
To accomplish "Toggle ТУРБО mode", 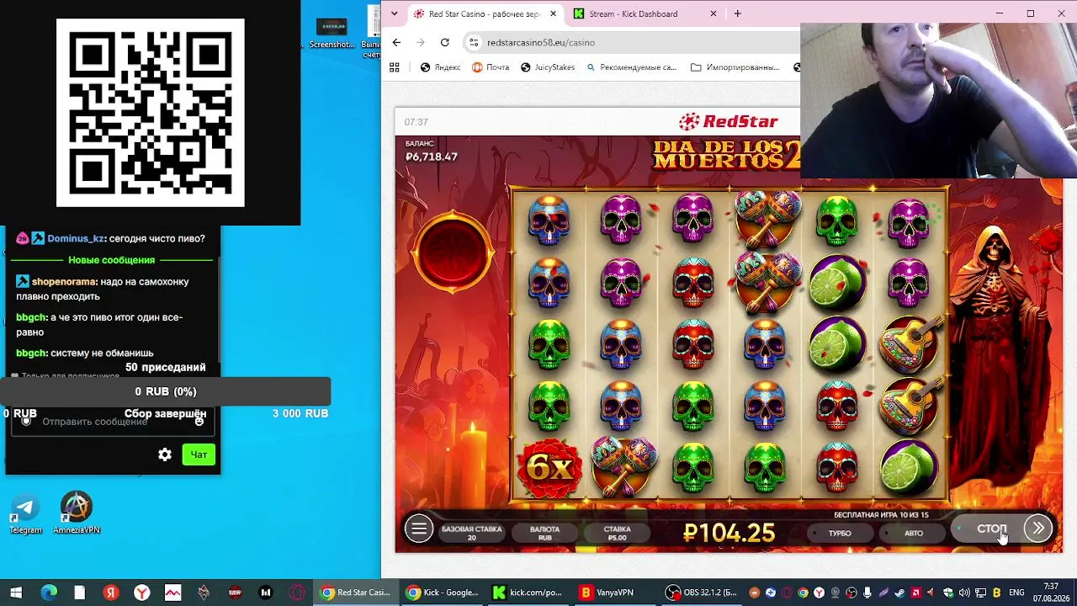I will tap(840, 533).
